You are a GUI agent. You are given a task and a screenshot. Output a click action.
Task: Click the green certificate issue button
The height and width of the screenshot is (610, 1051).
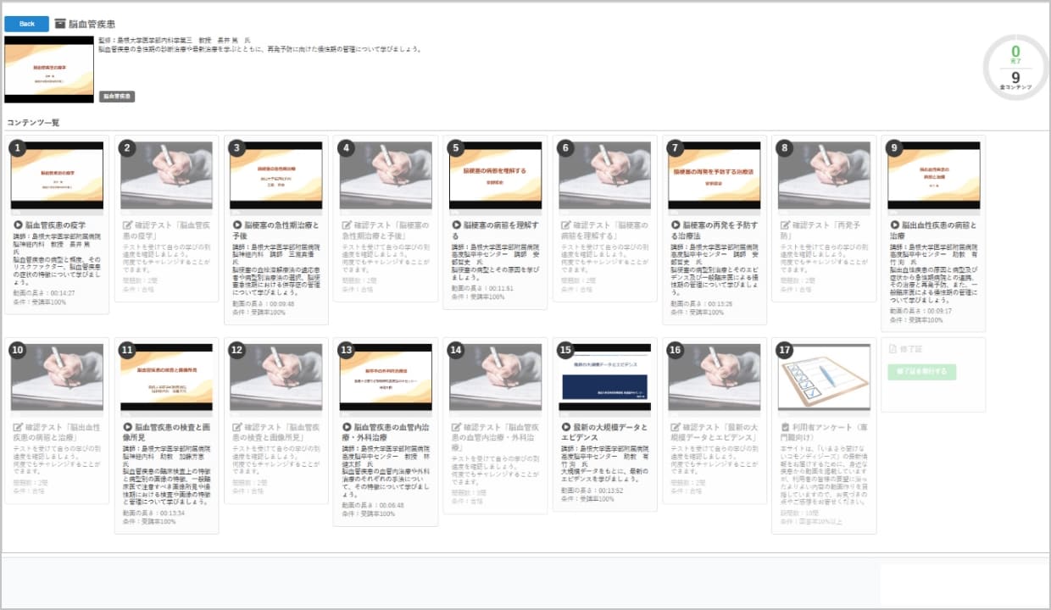tap(920, 371)
